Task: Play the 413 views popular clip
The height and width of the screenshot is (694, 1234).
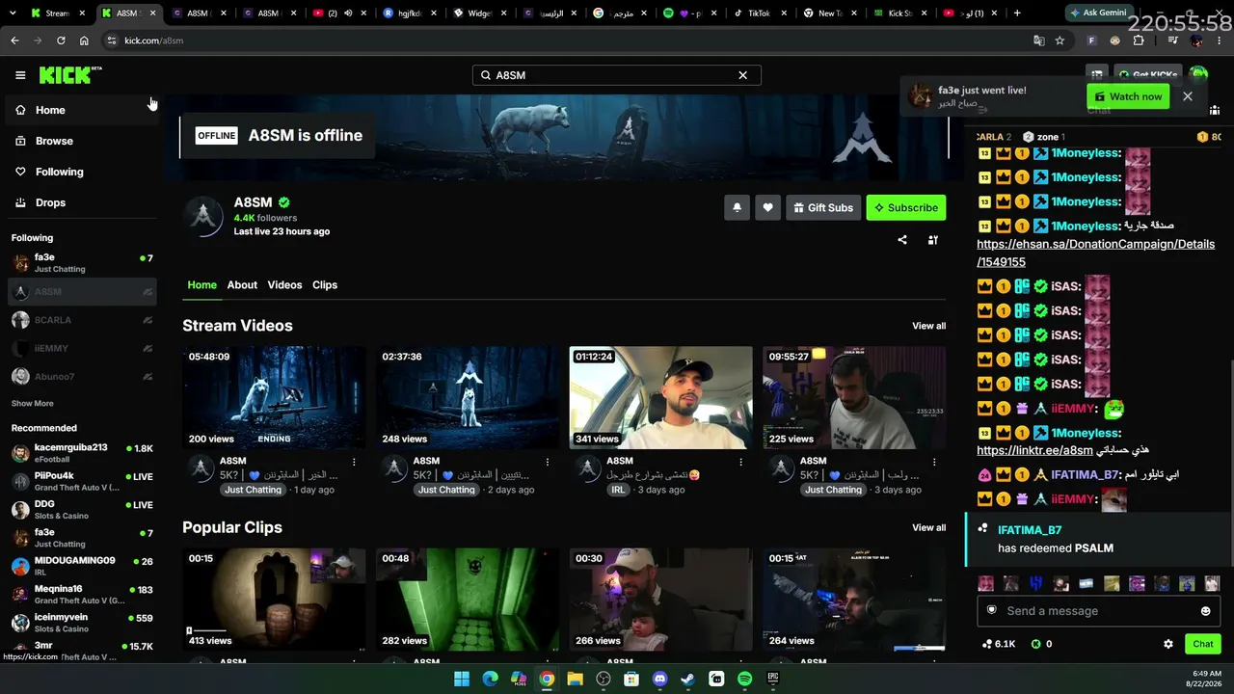Action: [x=274, y=600]
